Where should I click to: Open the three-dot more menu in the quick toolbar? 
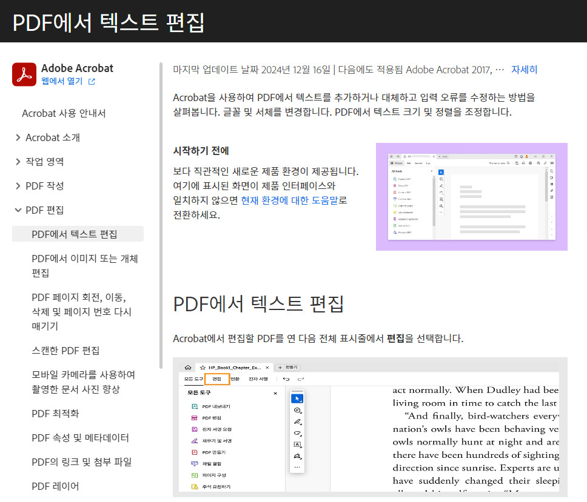click(297, 467)
